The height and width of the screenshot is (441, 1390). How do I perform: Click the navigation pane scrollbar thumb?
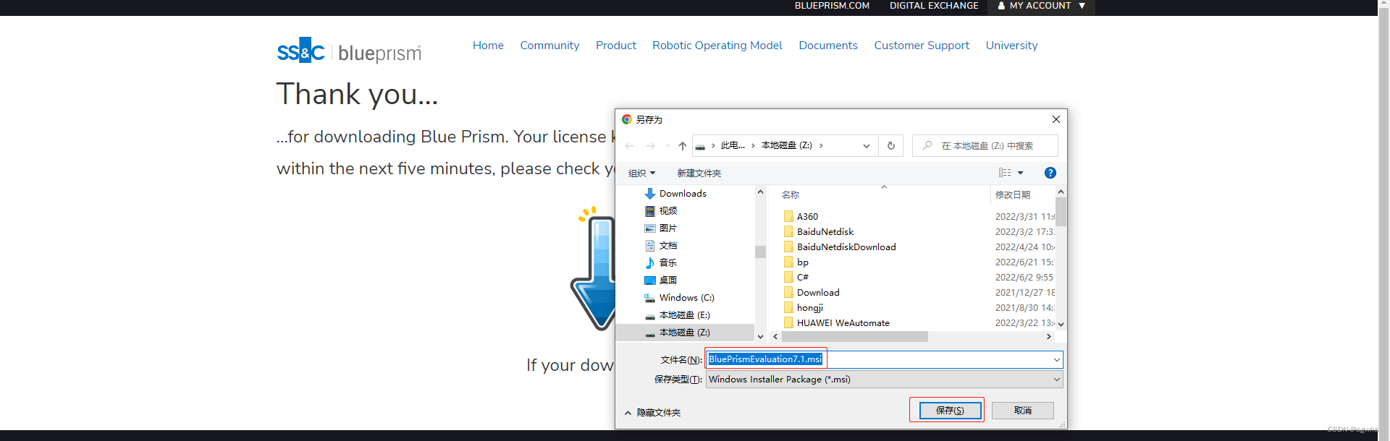(x=760, y=252)
